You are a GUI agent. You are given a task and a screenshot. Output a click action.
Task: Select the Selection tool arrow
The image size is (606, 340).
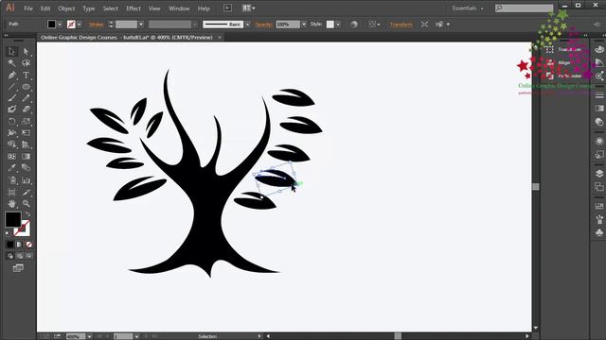tap(11, 51)
